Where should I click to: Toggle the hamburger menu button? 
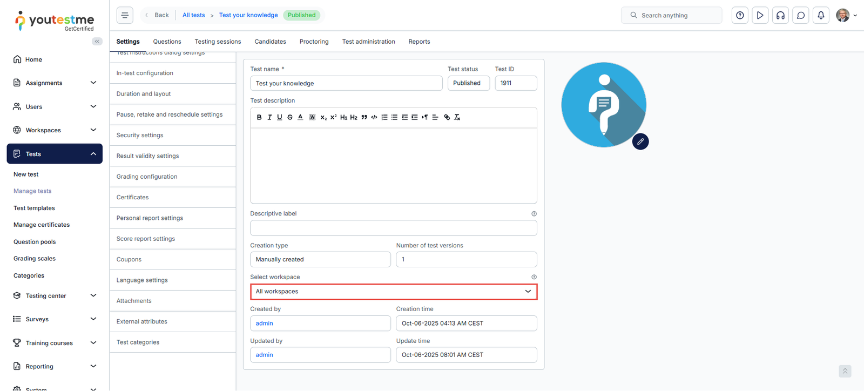point(125,15)
